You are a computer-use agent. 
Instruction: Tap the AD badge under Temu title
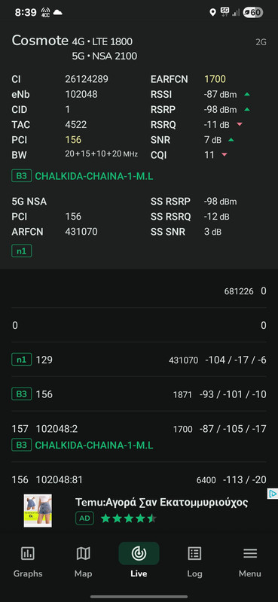[x=84, y=518]
